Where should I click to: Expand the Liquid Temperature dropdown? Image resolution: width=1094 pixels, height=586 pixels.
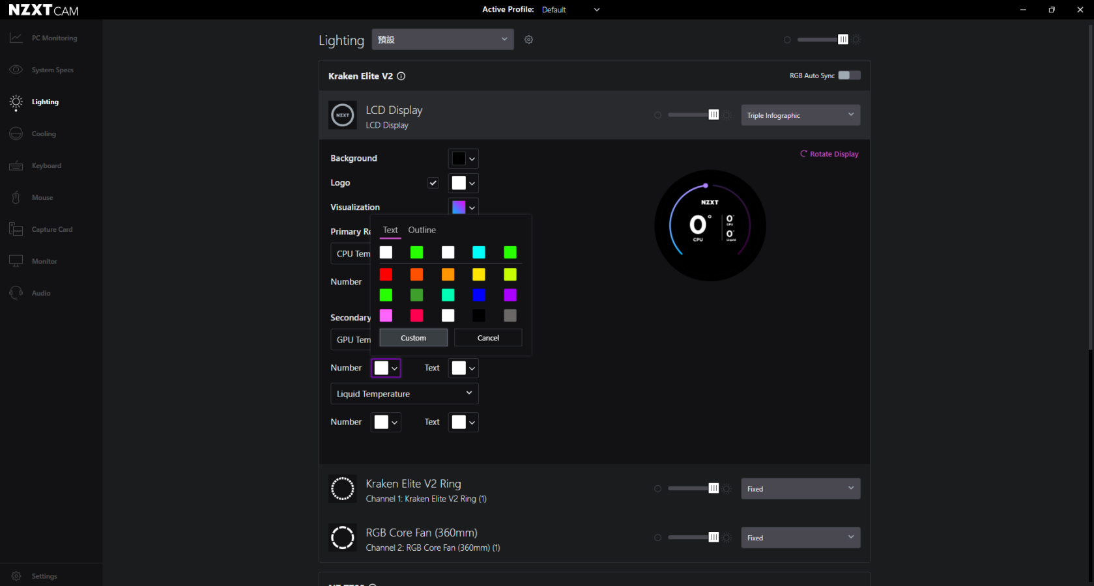point(404,394)
